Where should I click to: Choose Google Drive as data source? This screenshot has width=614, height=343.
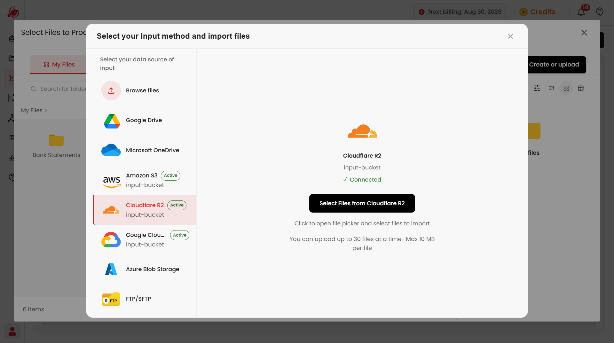(x=145, y=121)
